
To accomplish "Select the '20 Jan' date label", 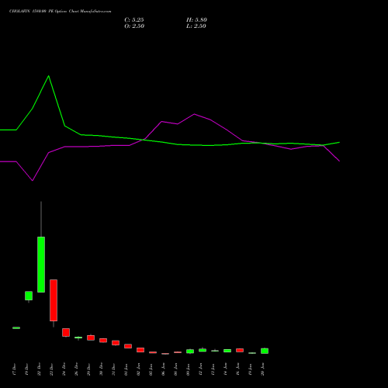I will (x=263, y=369).
